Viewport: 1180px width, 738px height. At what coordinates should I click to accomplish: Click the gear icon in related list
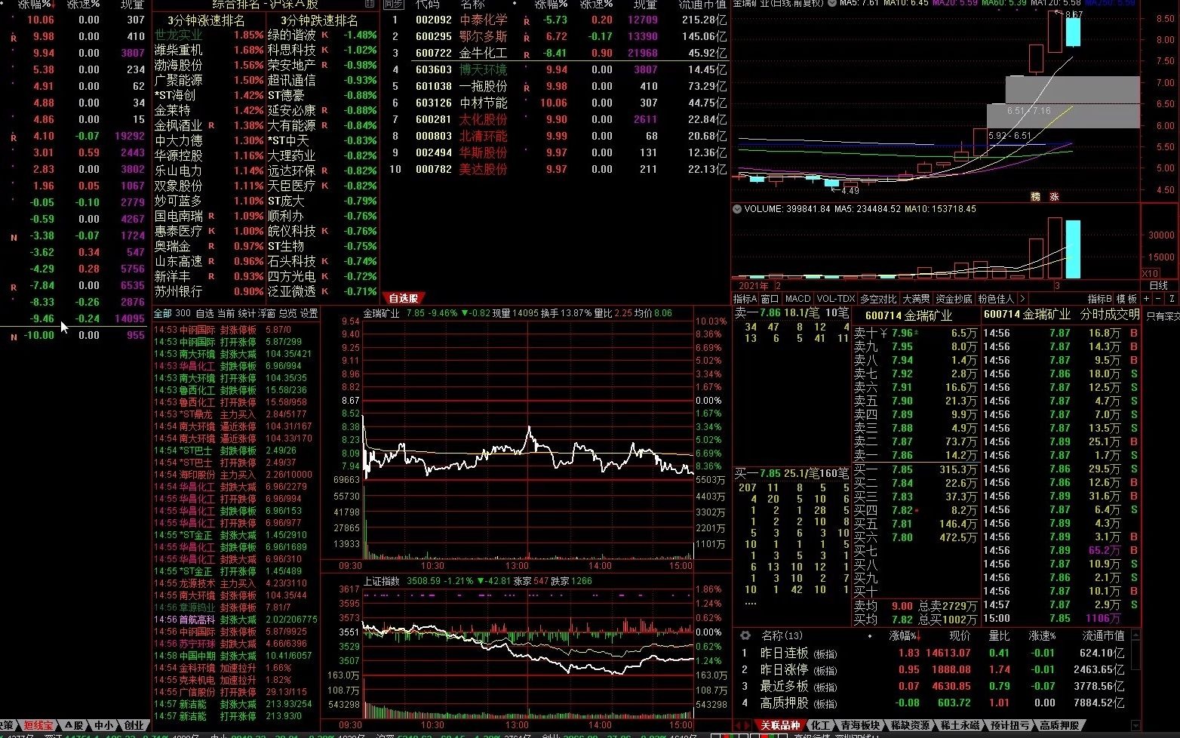coord(745,636)
